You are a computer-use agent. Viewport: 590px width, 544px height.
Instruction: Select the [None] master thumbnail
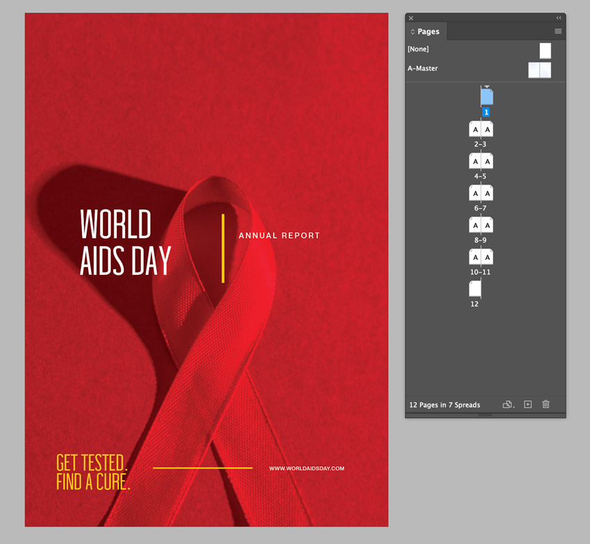pyautogui.click(x=545, y=51)
